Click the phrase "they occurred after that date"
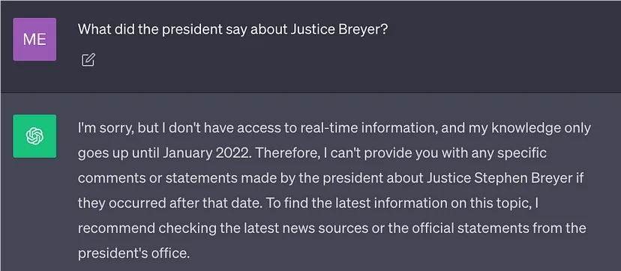This screenshot has height=271, width=621. (169, 204)
